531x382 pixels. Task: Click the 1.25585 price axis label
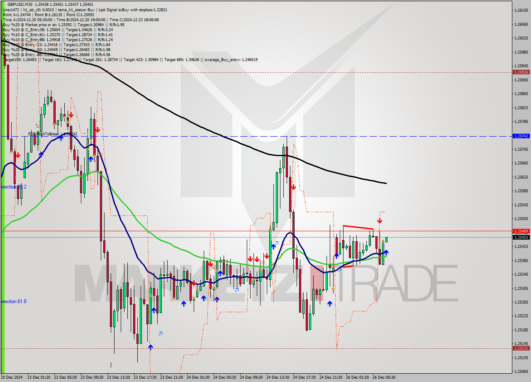(x=521, y=191)
